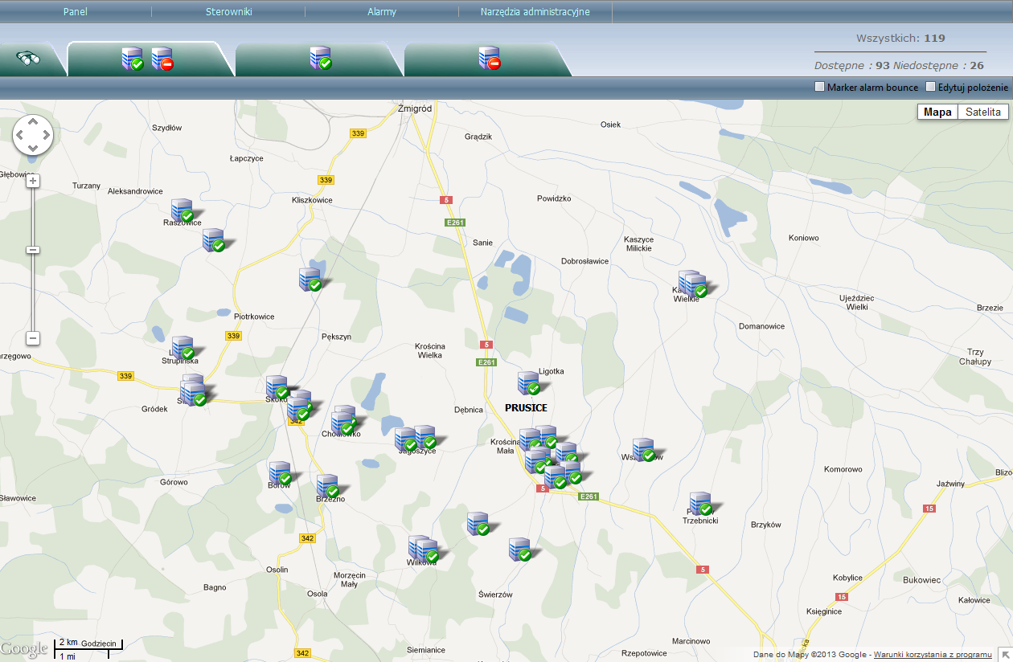Image resolution: width=1013 pixels, height=662 pixels.
Task: Click the collapse arrow in the map corner
Action: click(1005, 654)
